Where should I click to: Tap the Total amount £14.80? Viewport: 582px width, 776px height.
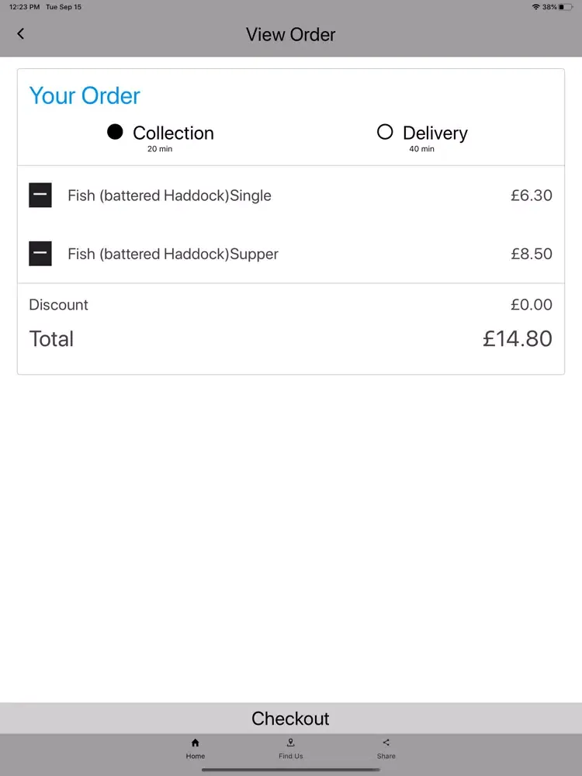tap(517, 338)
